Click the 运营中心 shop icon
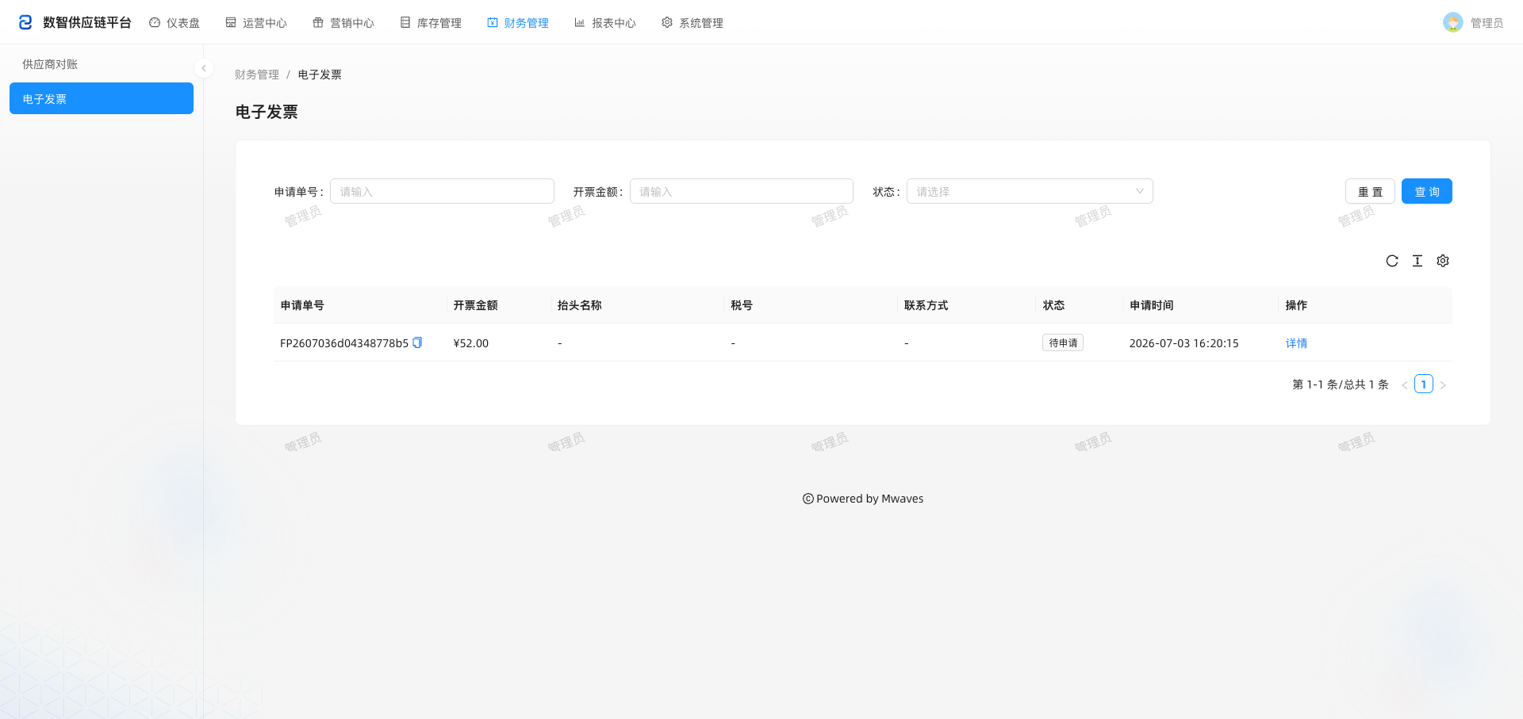This screenshot has height=719, width=1523. pos(231,23)
